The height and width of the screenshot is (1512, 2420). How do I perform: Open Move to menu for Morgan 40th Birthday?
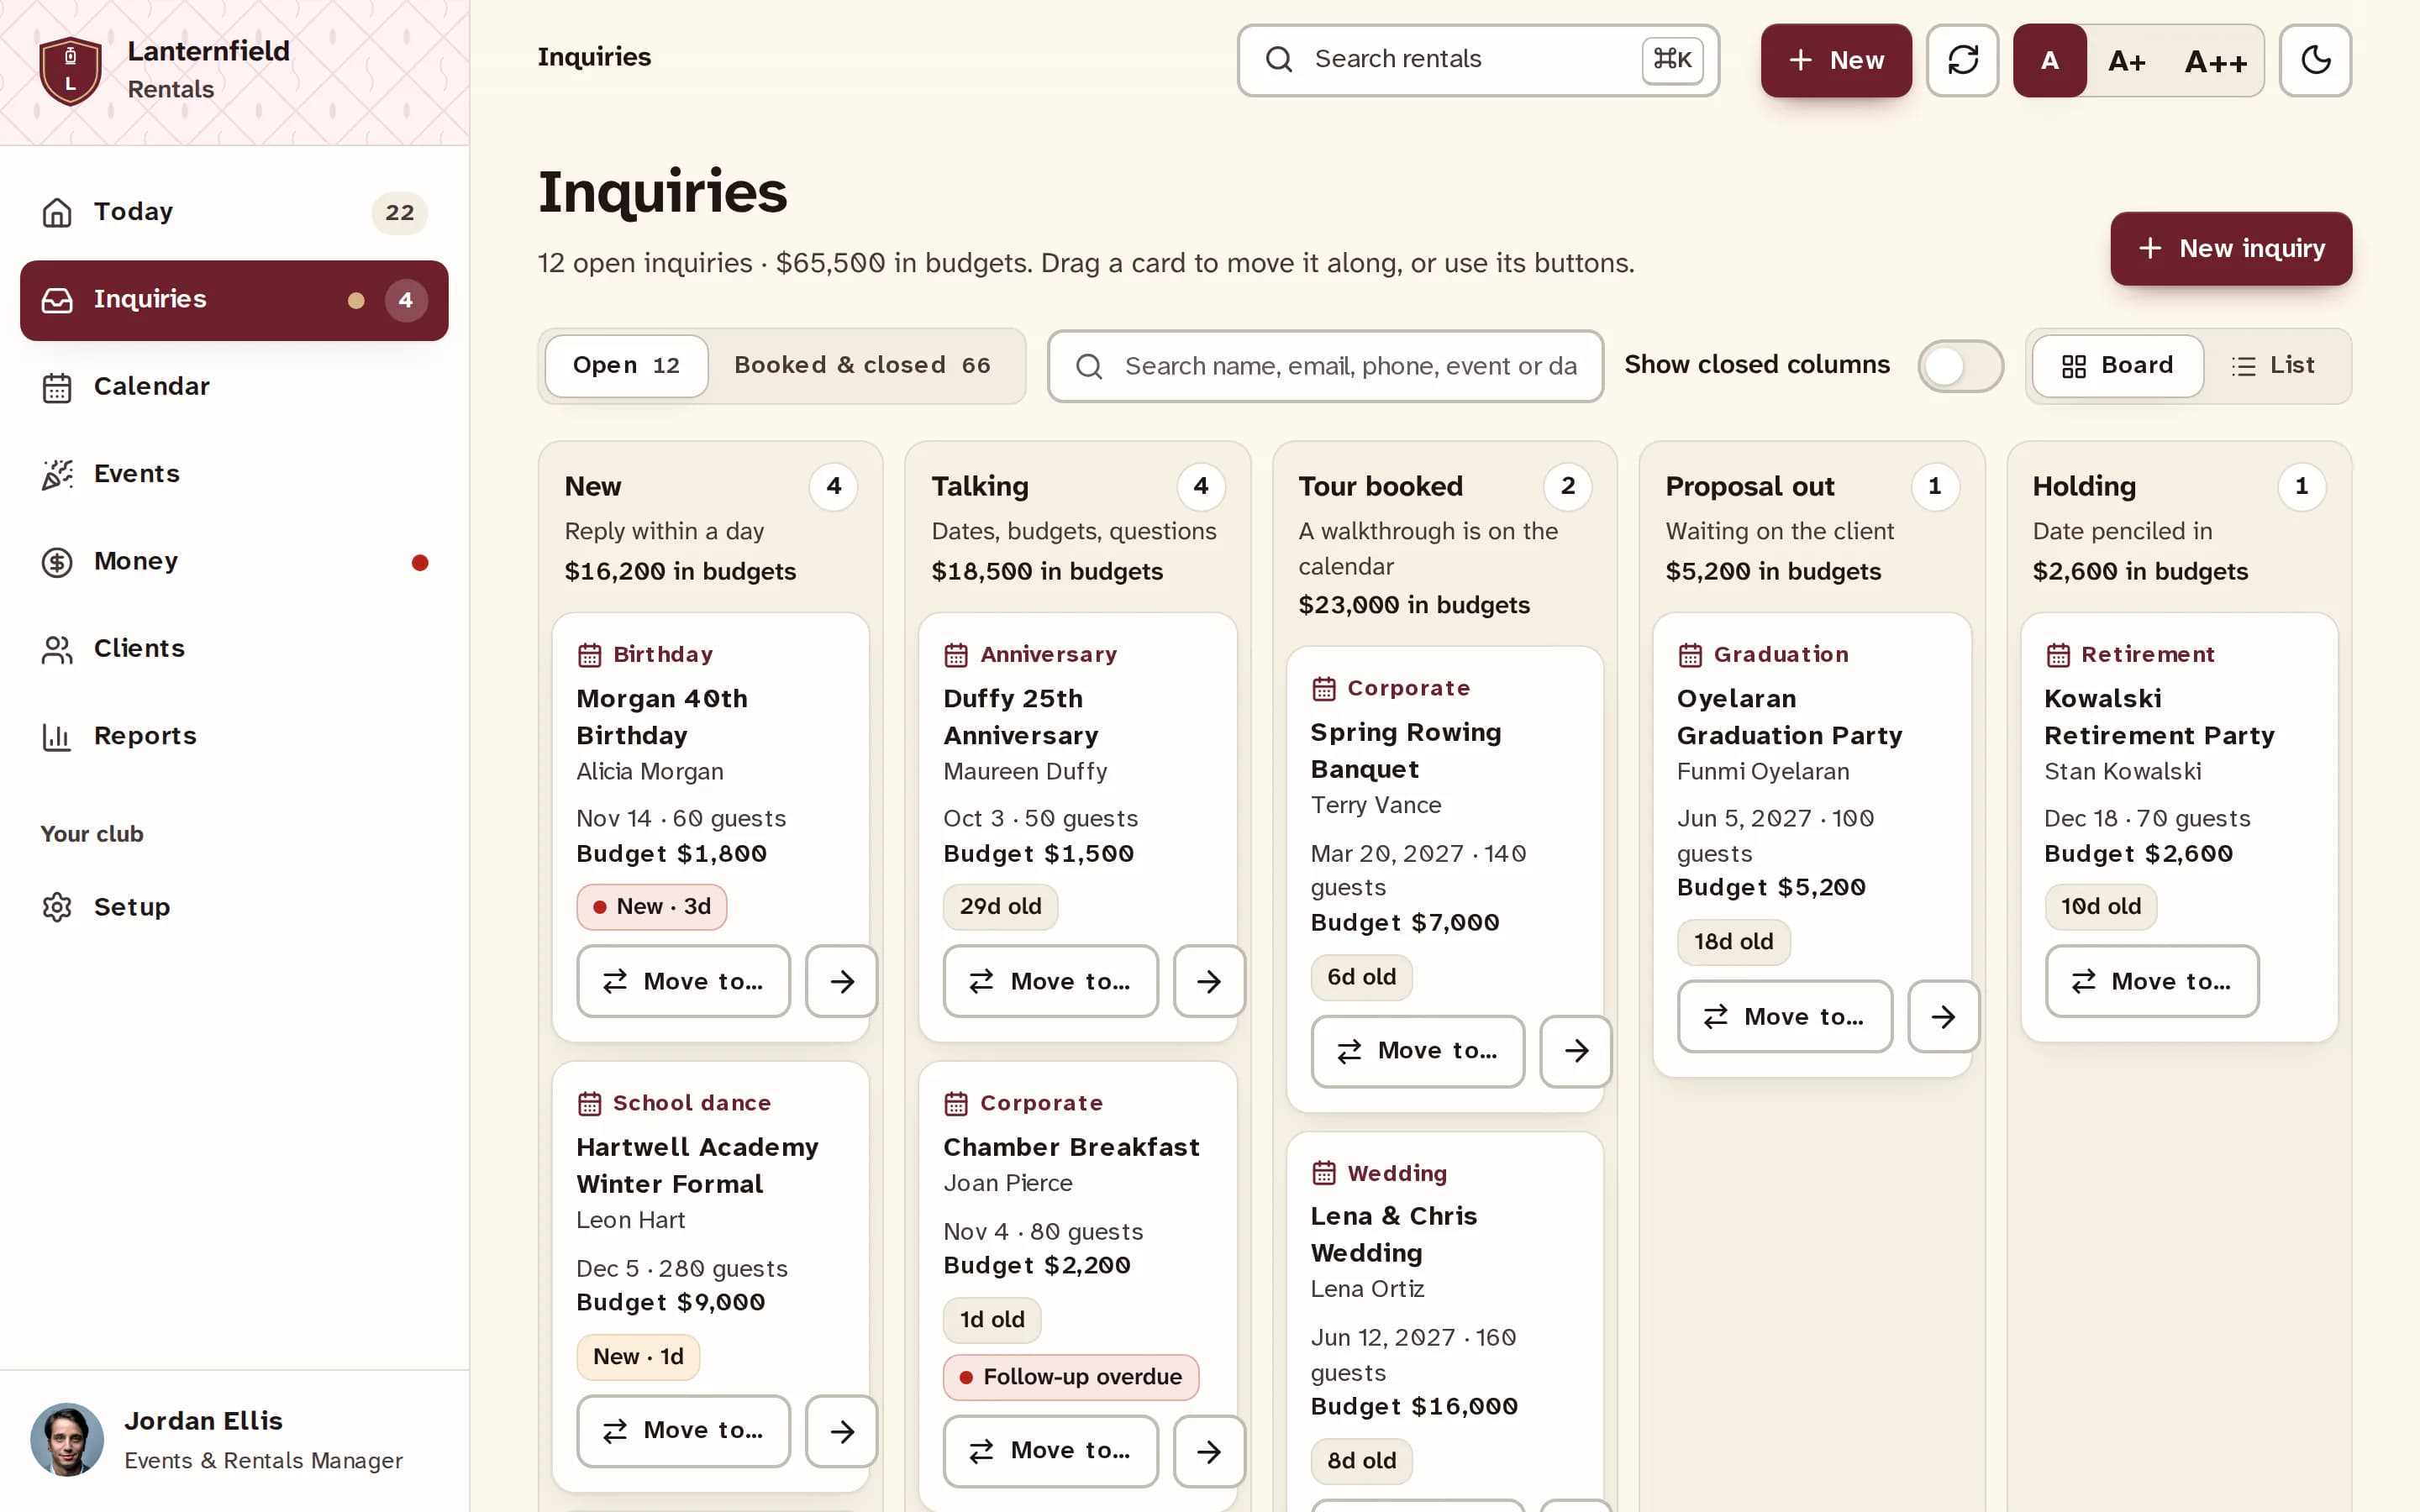click(x=683, y=981)
